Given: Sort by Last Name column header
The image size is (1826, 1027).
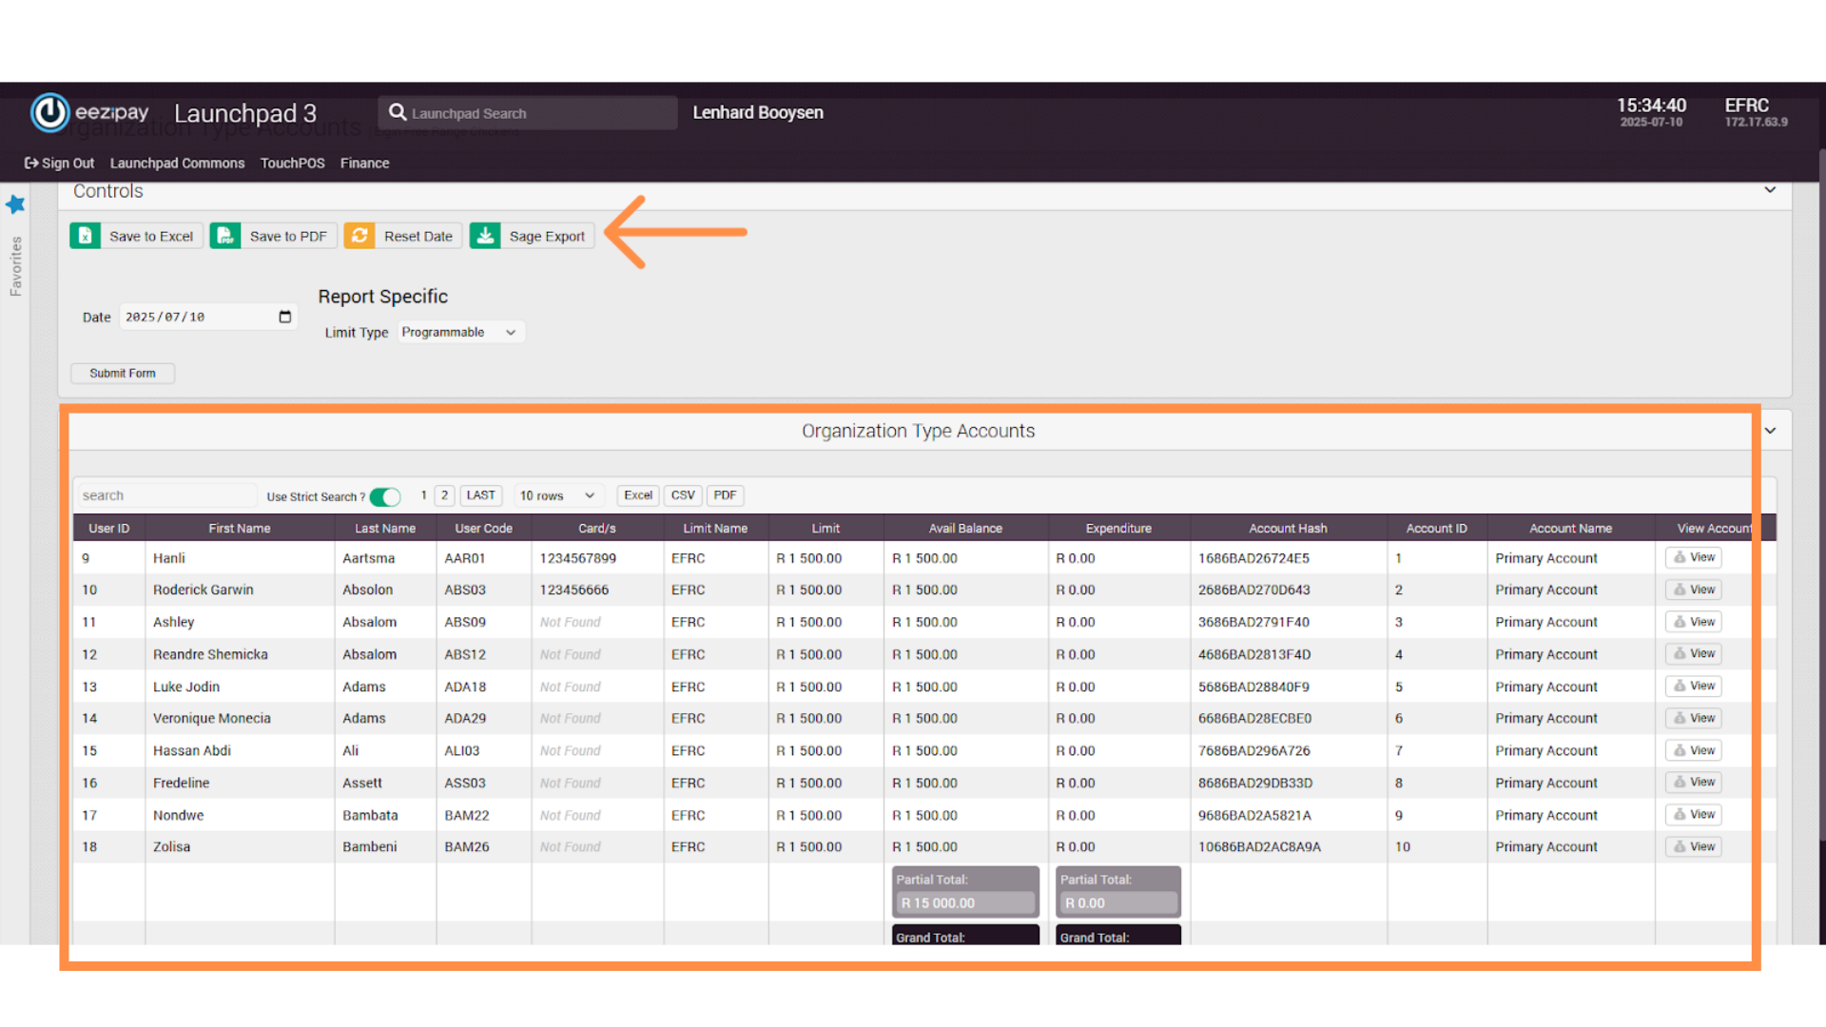Looking at the screenshot, I should pyautogui.click(x=385, y=528).
